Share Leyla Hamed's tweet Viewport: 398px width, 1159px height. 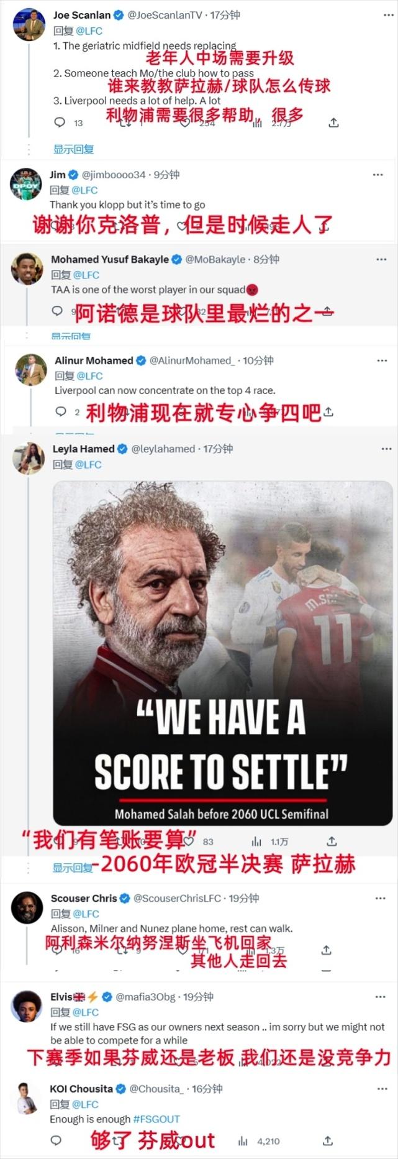click(332, 841)
